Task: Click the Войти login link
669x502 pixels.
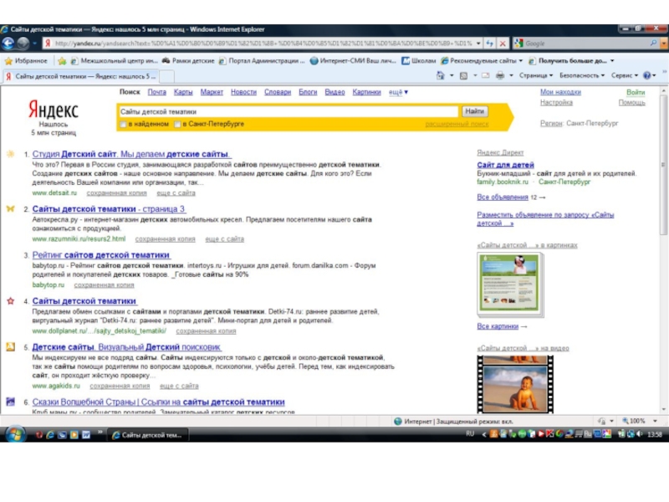Action: (636, 92)
